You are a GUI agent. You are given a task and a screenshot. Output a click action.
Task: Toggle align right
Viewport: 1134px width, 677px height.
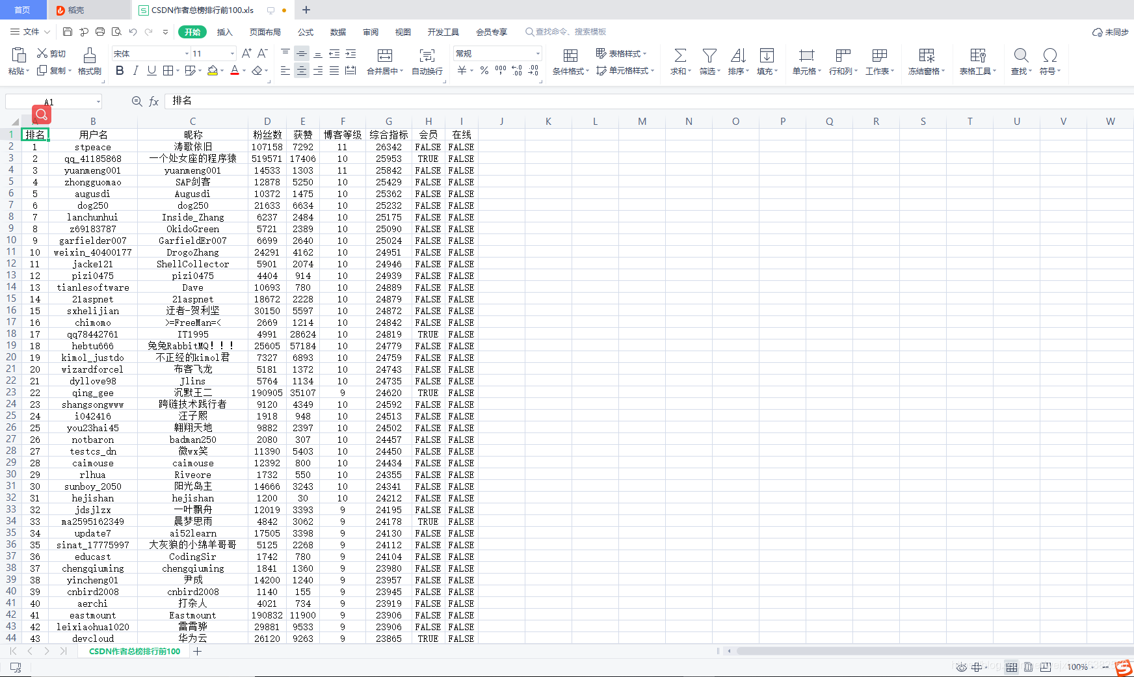318,70
